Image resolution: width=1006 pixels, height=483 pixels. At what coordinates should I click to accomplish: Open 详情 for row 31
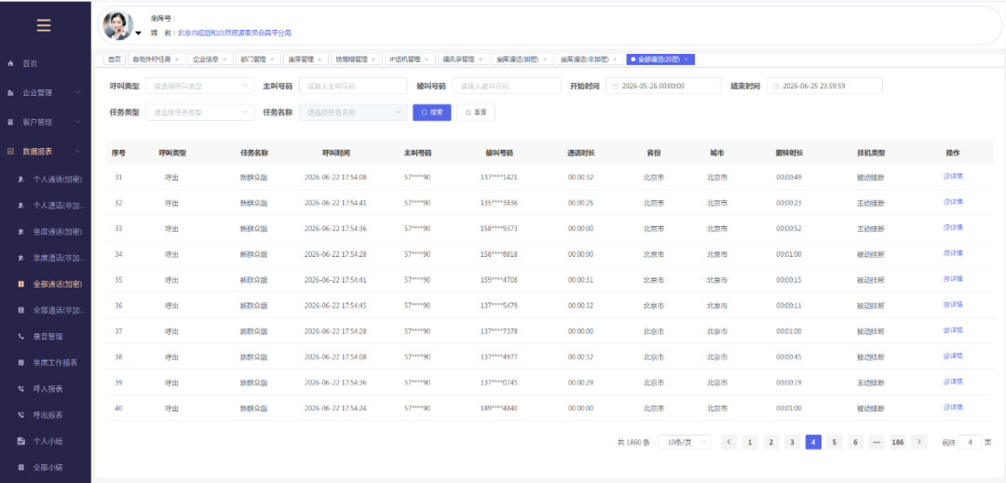(x=953, y=177)
